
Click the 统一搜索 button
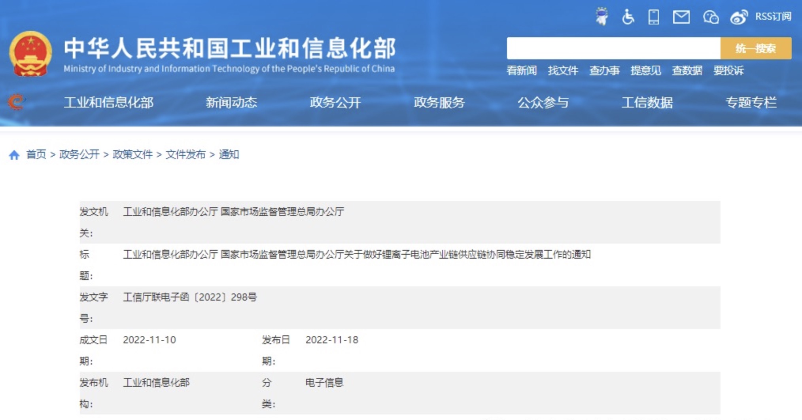[x=755, y=48]
